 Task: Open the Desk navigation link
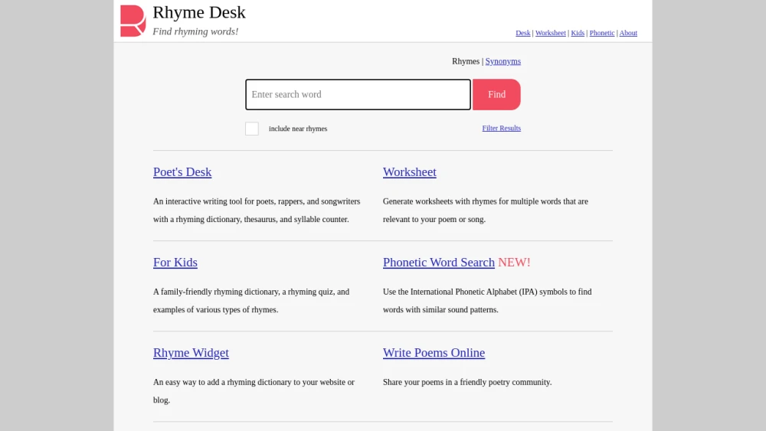point(522,33)
